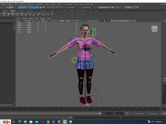This screenshot has width=166, height=124.
Task: Apply Aim Constraint from Rigging shelf
Action: pyautogui.click(x=38, y=14)
